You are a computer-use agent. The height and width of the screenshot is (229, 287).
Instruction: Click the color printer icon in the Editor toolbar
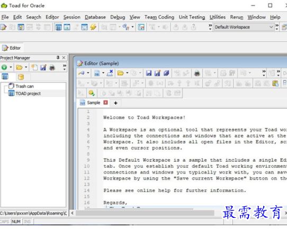click(x=197, y=73)
